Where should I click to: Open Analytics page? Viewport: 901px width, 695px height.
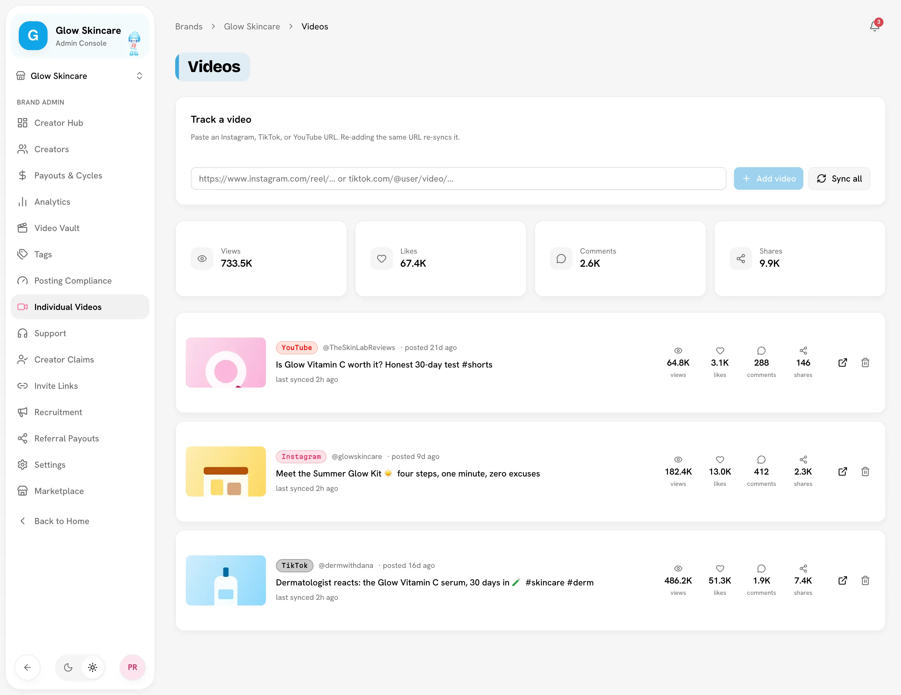point(80,202)
